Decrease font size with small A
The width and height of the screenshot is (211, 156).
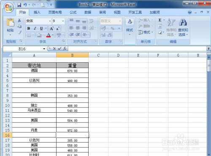coord(58,29)
